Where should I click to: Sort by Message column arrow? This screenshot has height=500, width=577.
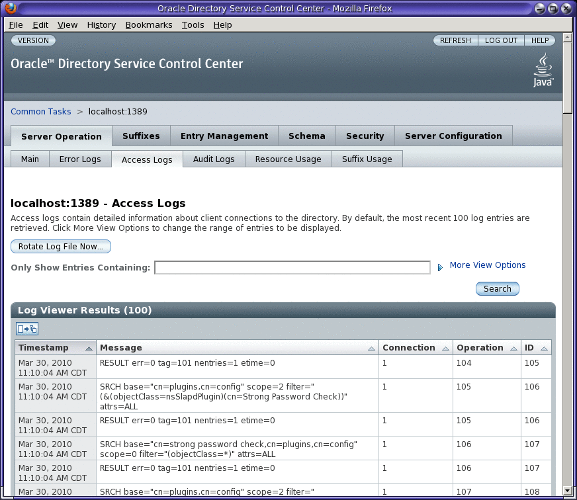pyautogui.click(x=371, y=348)
